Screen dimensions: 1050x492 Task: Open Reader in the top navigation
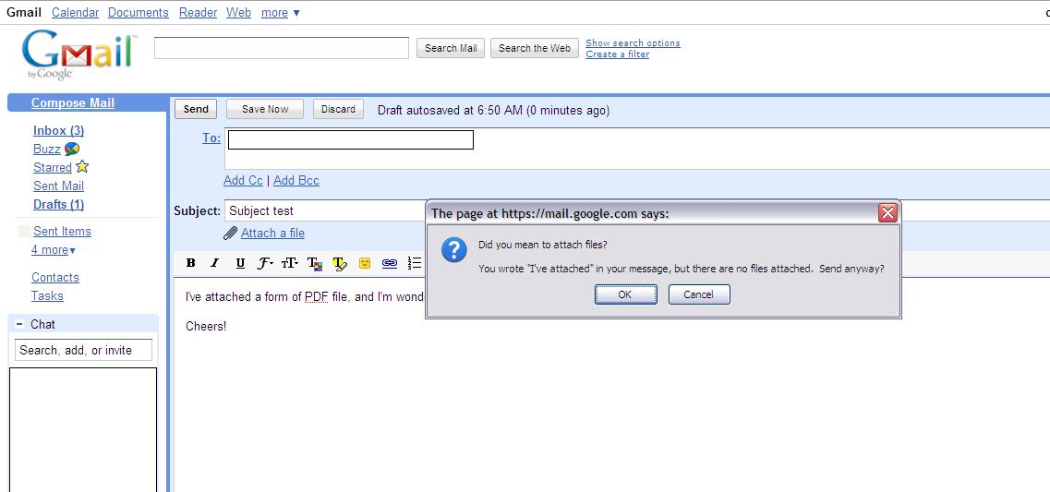198,12
